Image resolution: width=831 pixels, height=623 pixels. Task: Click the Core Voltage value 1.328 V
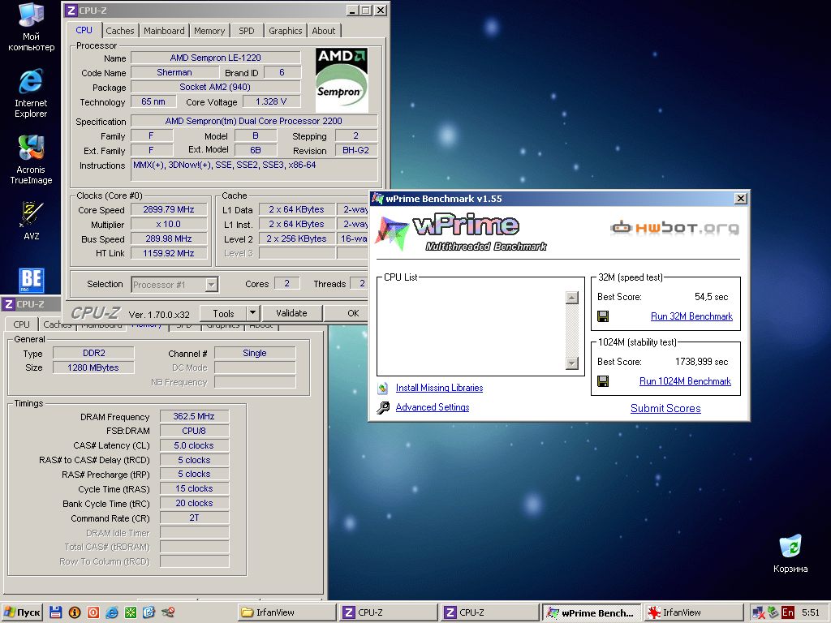tap(271, 101)
